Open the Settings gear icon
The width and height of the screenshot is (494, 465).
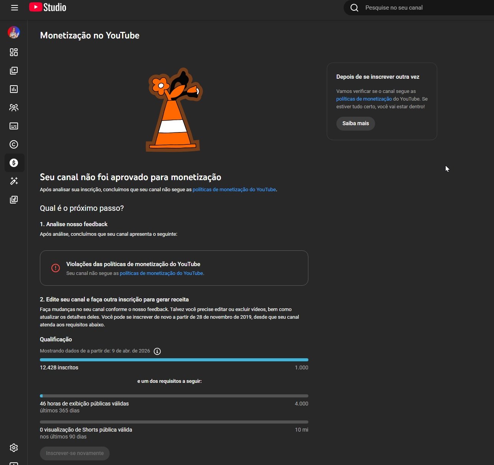click(x=14, y=448)
